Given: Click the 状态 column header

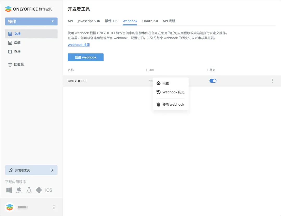Looking at the screenshot, I should click(212, 70).
